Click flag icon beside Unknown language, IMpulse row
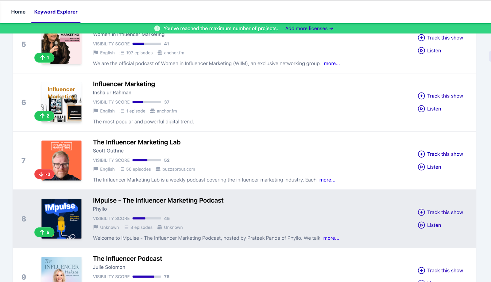491x282 pixels. point(96,227)
